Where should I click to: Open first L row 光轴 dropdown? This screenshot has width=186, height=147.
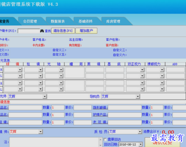(61, 76)
